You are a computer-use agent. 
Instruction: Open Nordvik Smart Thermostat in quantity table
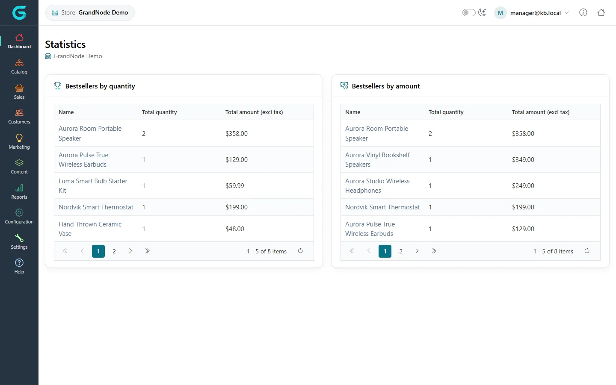point(96,207)
